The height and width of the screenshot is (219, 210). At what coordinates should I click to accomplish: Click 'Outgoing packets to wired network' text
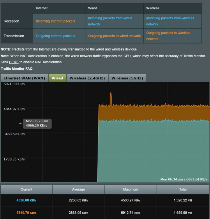click(114, 36)
